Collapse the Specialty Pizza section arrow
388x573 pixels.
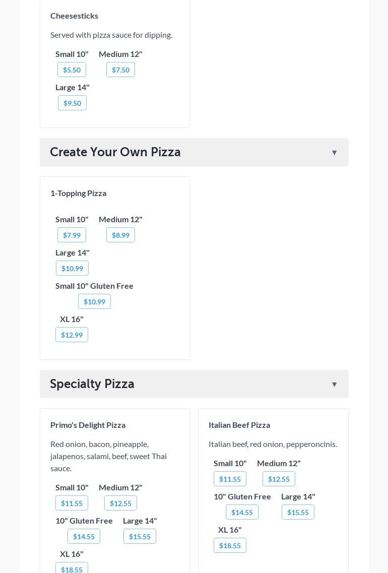coord(334,385)
